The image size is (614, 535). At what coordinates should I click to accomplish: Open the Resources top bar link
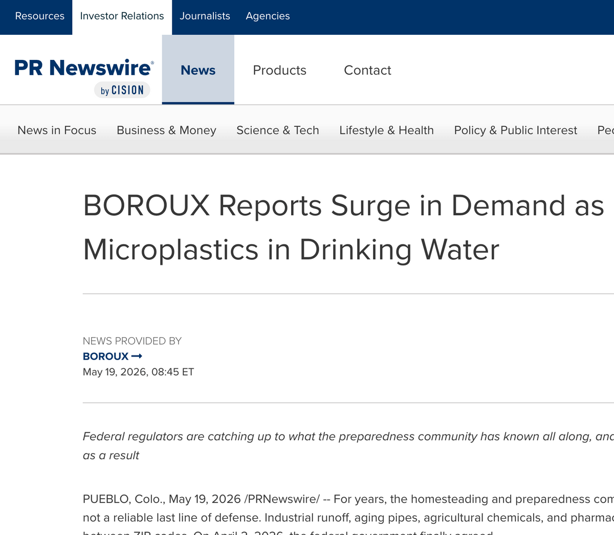tap(40, 16)
